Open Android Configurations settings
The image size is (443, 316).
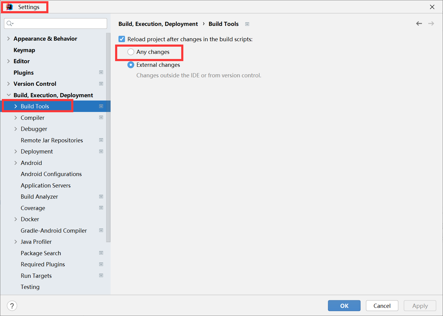51,174
